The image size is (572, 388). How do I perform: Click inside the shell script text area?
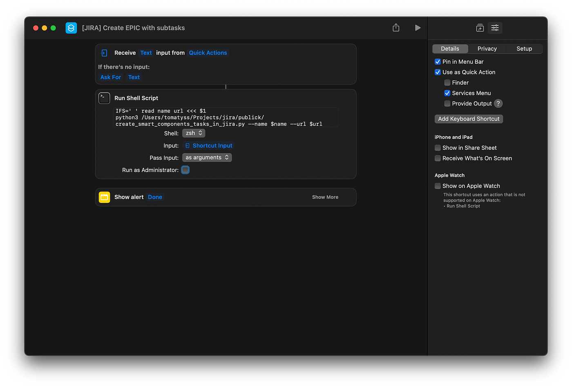(226, 118)
